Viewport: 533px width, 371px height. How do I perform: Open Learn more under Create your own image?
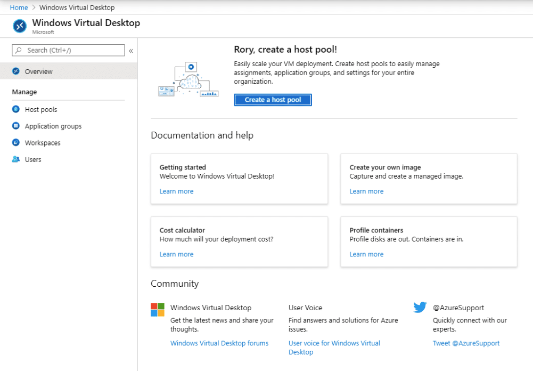(x=366, y=191)
